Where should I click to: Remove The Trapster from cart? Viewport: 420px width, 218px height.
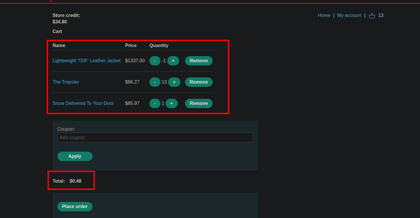pos(199,82)
